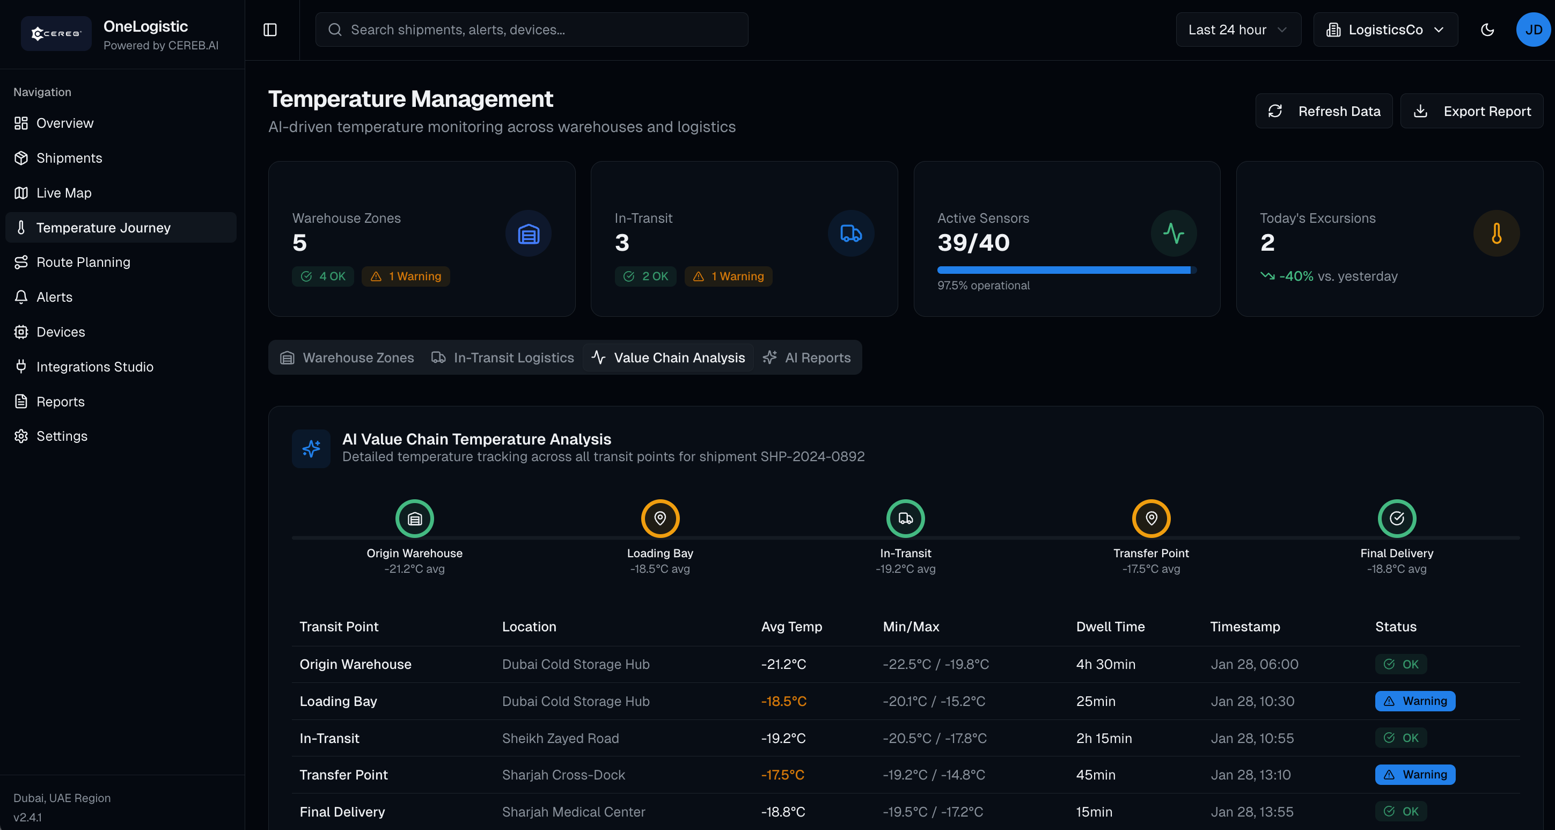Click the In-Transit truck stage icon
1555x830 pixels.
(x=906, y=518)
